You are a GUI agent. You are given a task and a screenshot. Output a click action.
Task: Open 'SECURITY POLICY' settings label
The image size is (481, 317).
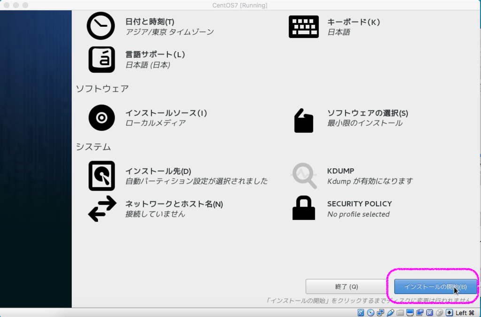[359, 204]
